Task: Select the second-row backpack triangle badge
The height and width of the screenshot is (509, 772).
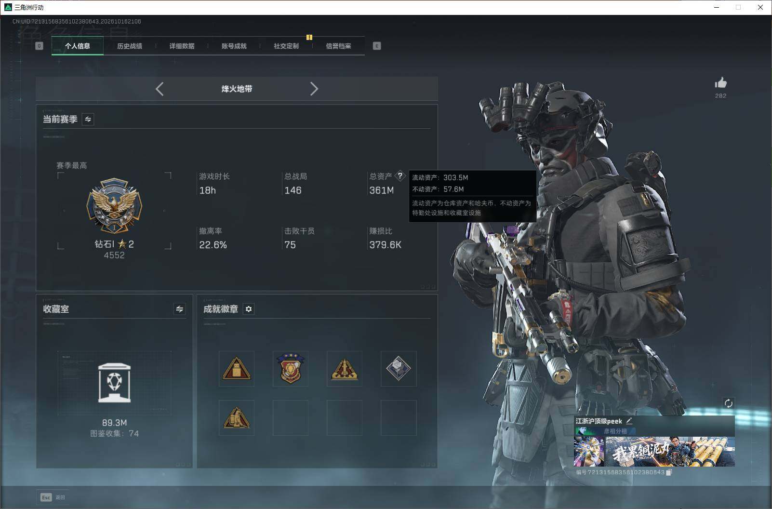Action: point(236,418)
